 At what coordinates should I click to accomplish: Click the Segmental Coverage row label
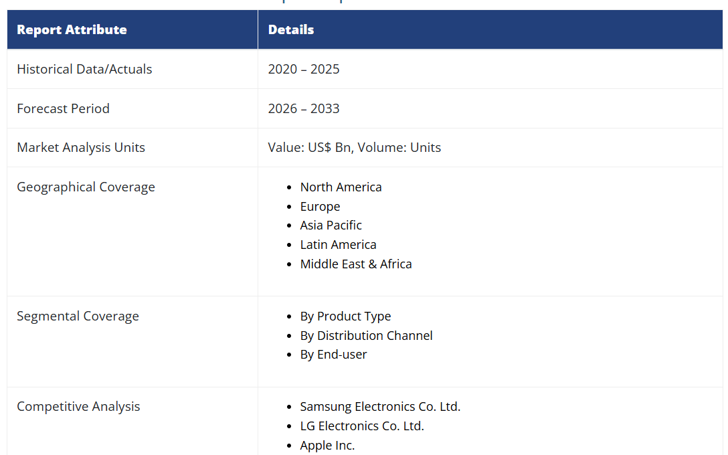tap(78, 316)
